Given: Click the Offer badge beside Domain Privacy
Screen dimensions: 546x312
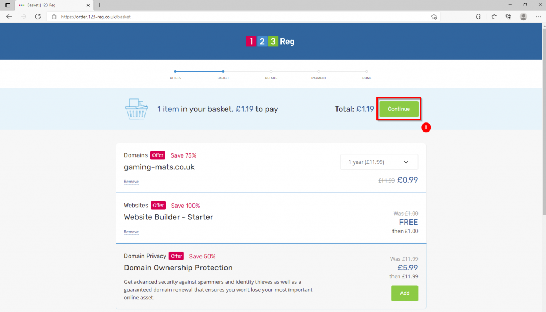Looking at the screenshot, I should point(176,256).
